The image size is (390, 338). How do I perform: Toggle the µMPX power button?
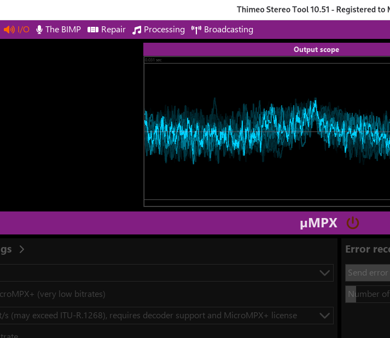[353, 223]
